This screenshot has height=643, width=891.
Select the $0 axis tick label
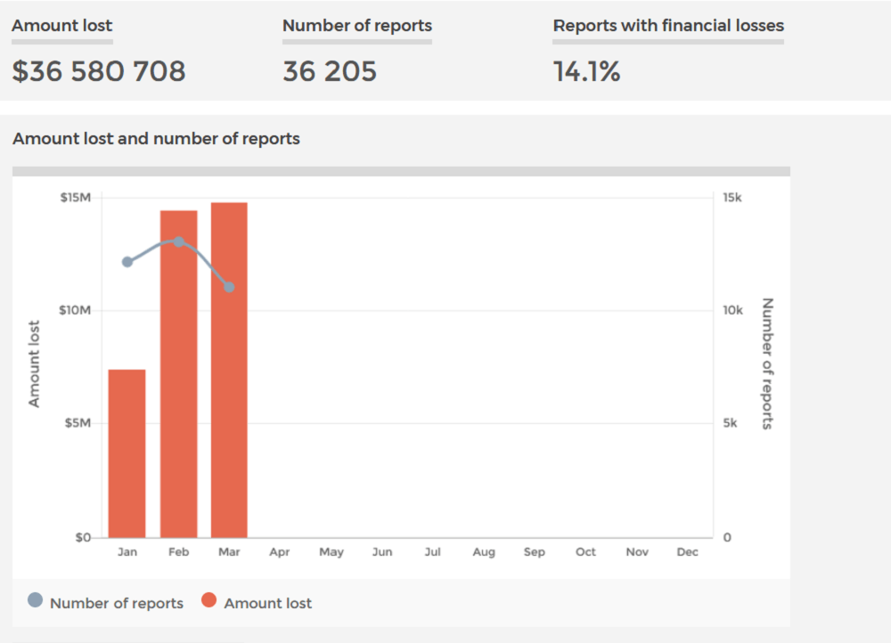(83, 537)
